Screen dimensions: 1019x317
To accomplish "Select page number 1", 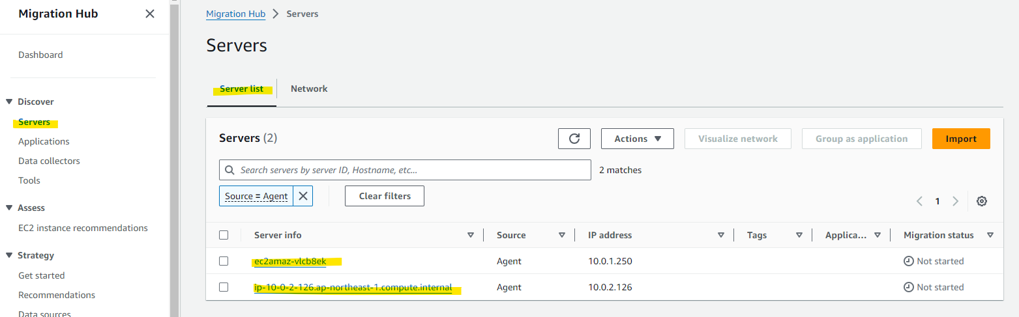I will click(x=938, y=201).
